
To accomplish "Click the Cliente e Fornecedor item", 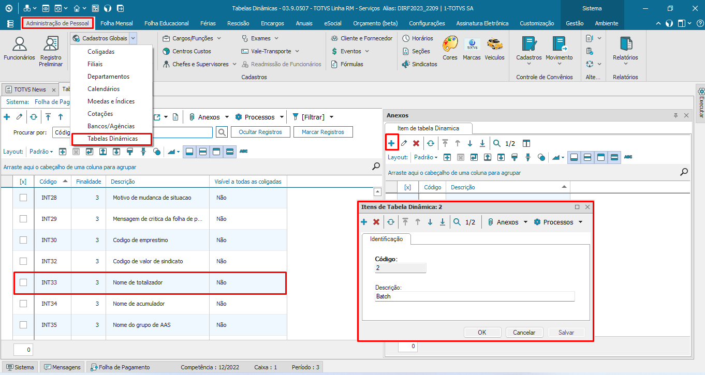I will coord(361,38).
